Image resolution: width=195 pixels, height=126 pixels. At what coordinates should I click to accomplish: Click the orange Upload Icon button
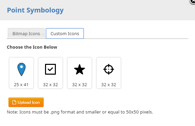(x=26, y=102)
